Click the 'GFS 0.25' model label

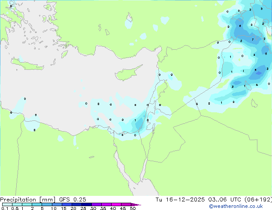(73, 200)
